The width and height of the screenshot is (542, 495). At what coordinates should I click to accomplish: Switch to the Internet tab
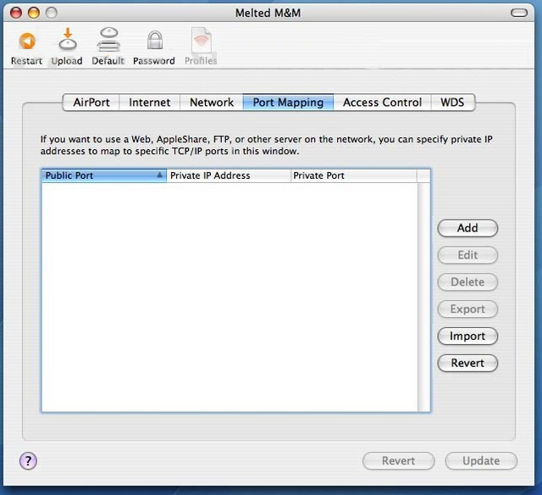(149, 103)
